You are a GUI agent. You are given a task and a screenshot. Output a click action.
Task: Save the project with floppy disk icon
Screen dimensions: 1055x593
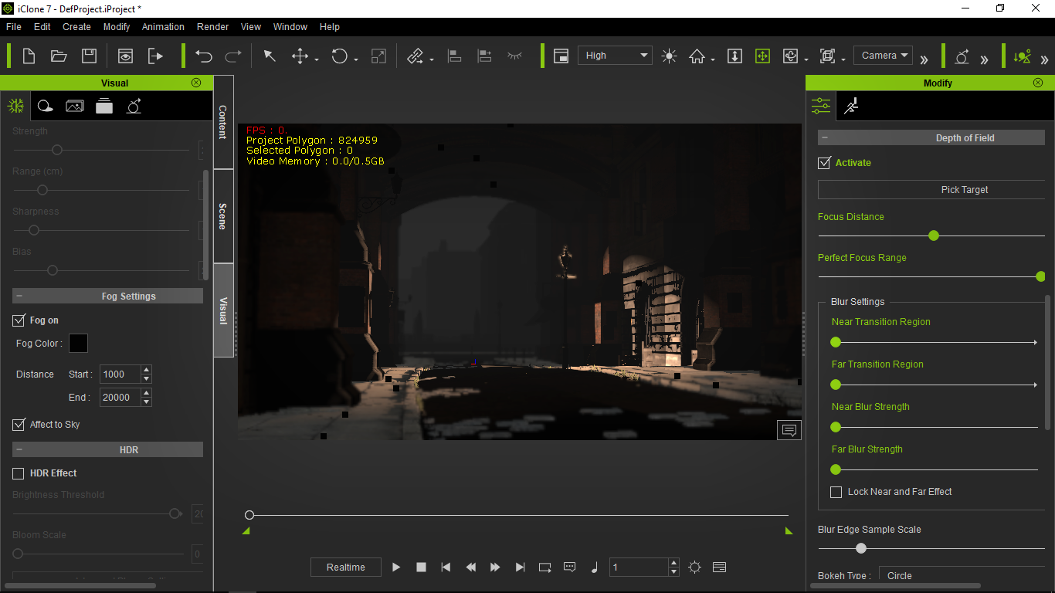pyautogui.click(x=89, y=56)
